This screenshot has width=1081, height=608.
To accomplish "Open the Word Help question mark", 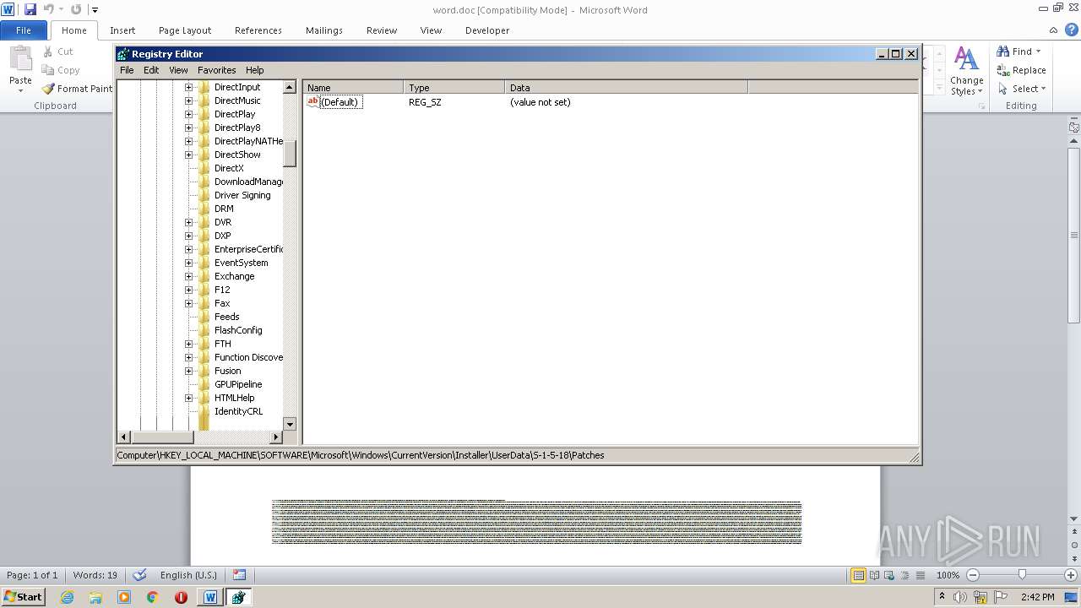I will coord(1072,30).
